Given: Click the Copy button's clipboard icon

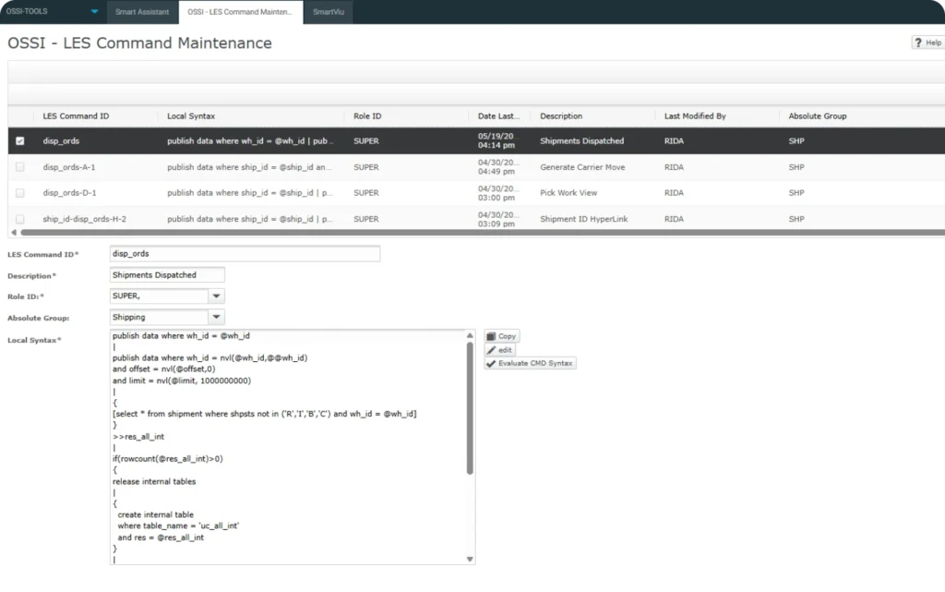Looking at the screenshot, I should click(x=491, y=336).
